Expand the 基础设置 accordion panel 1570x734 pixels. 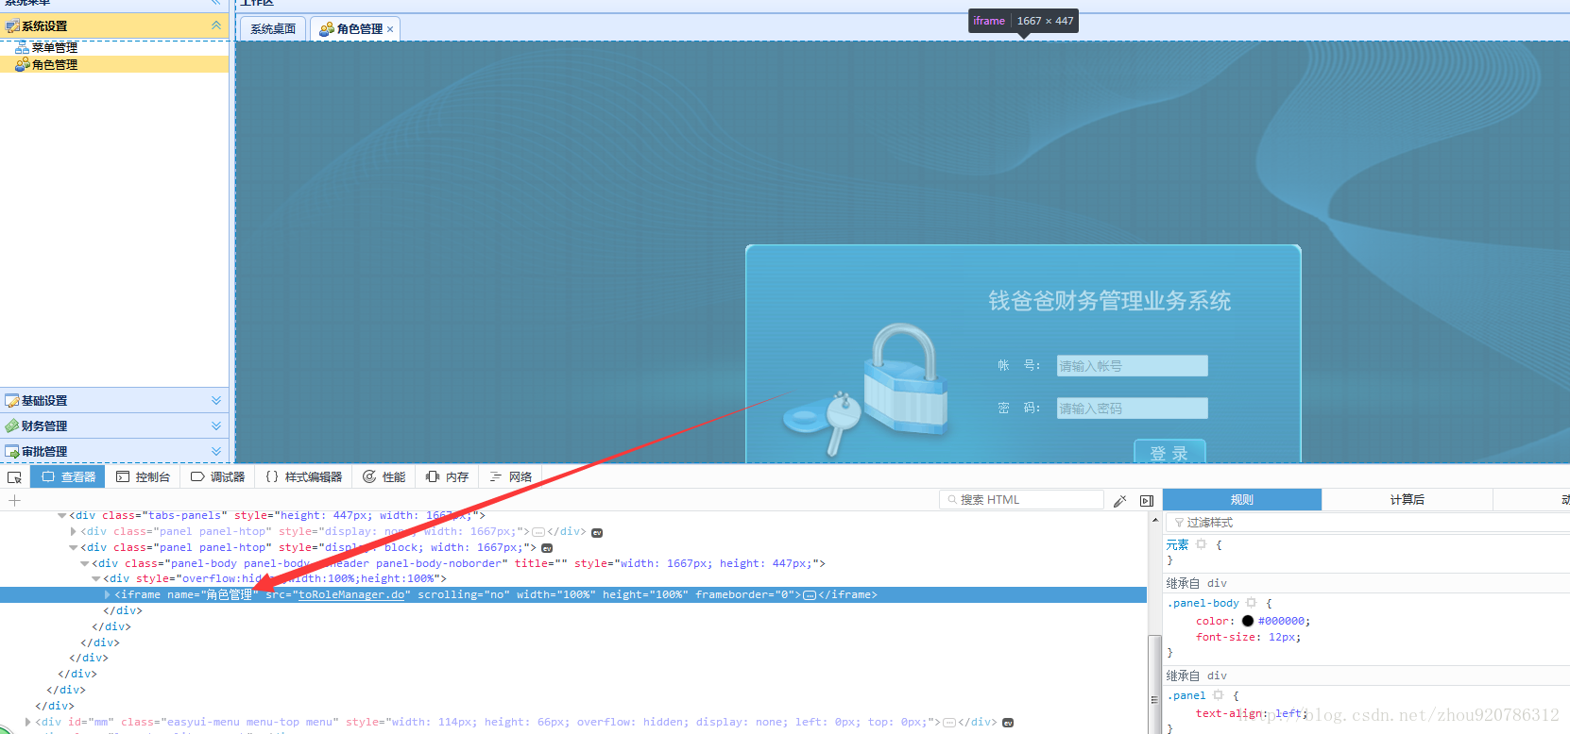[x=216, y=401]
